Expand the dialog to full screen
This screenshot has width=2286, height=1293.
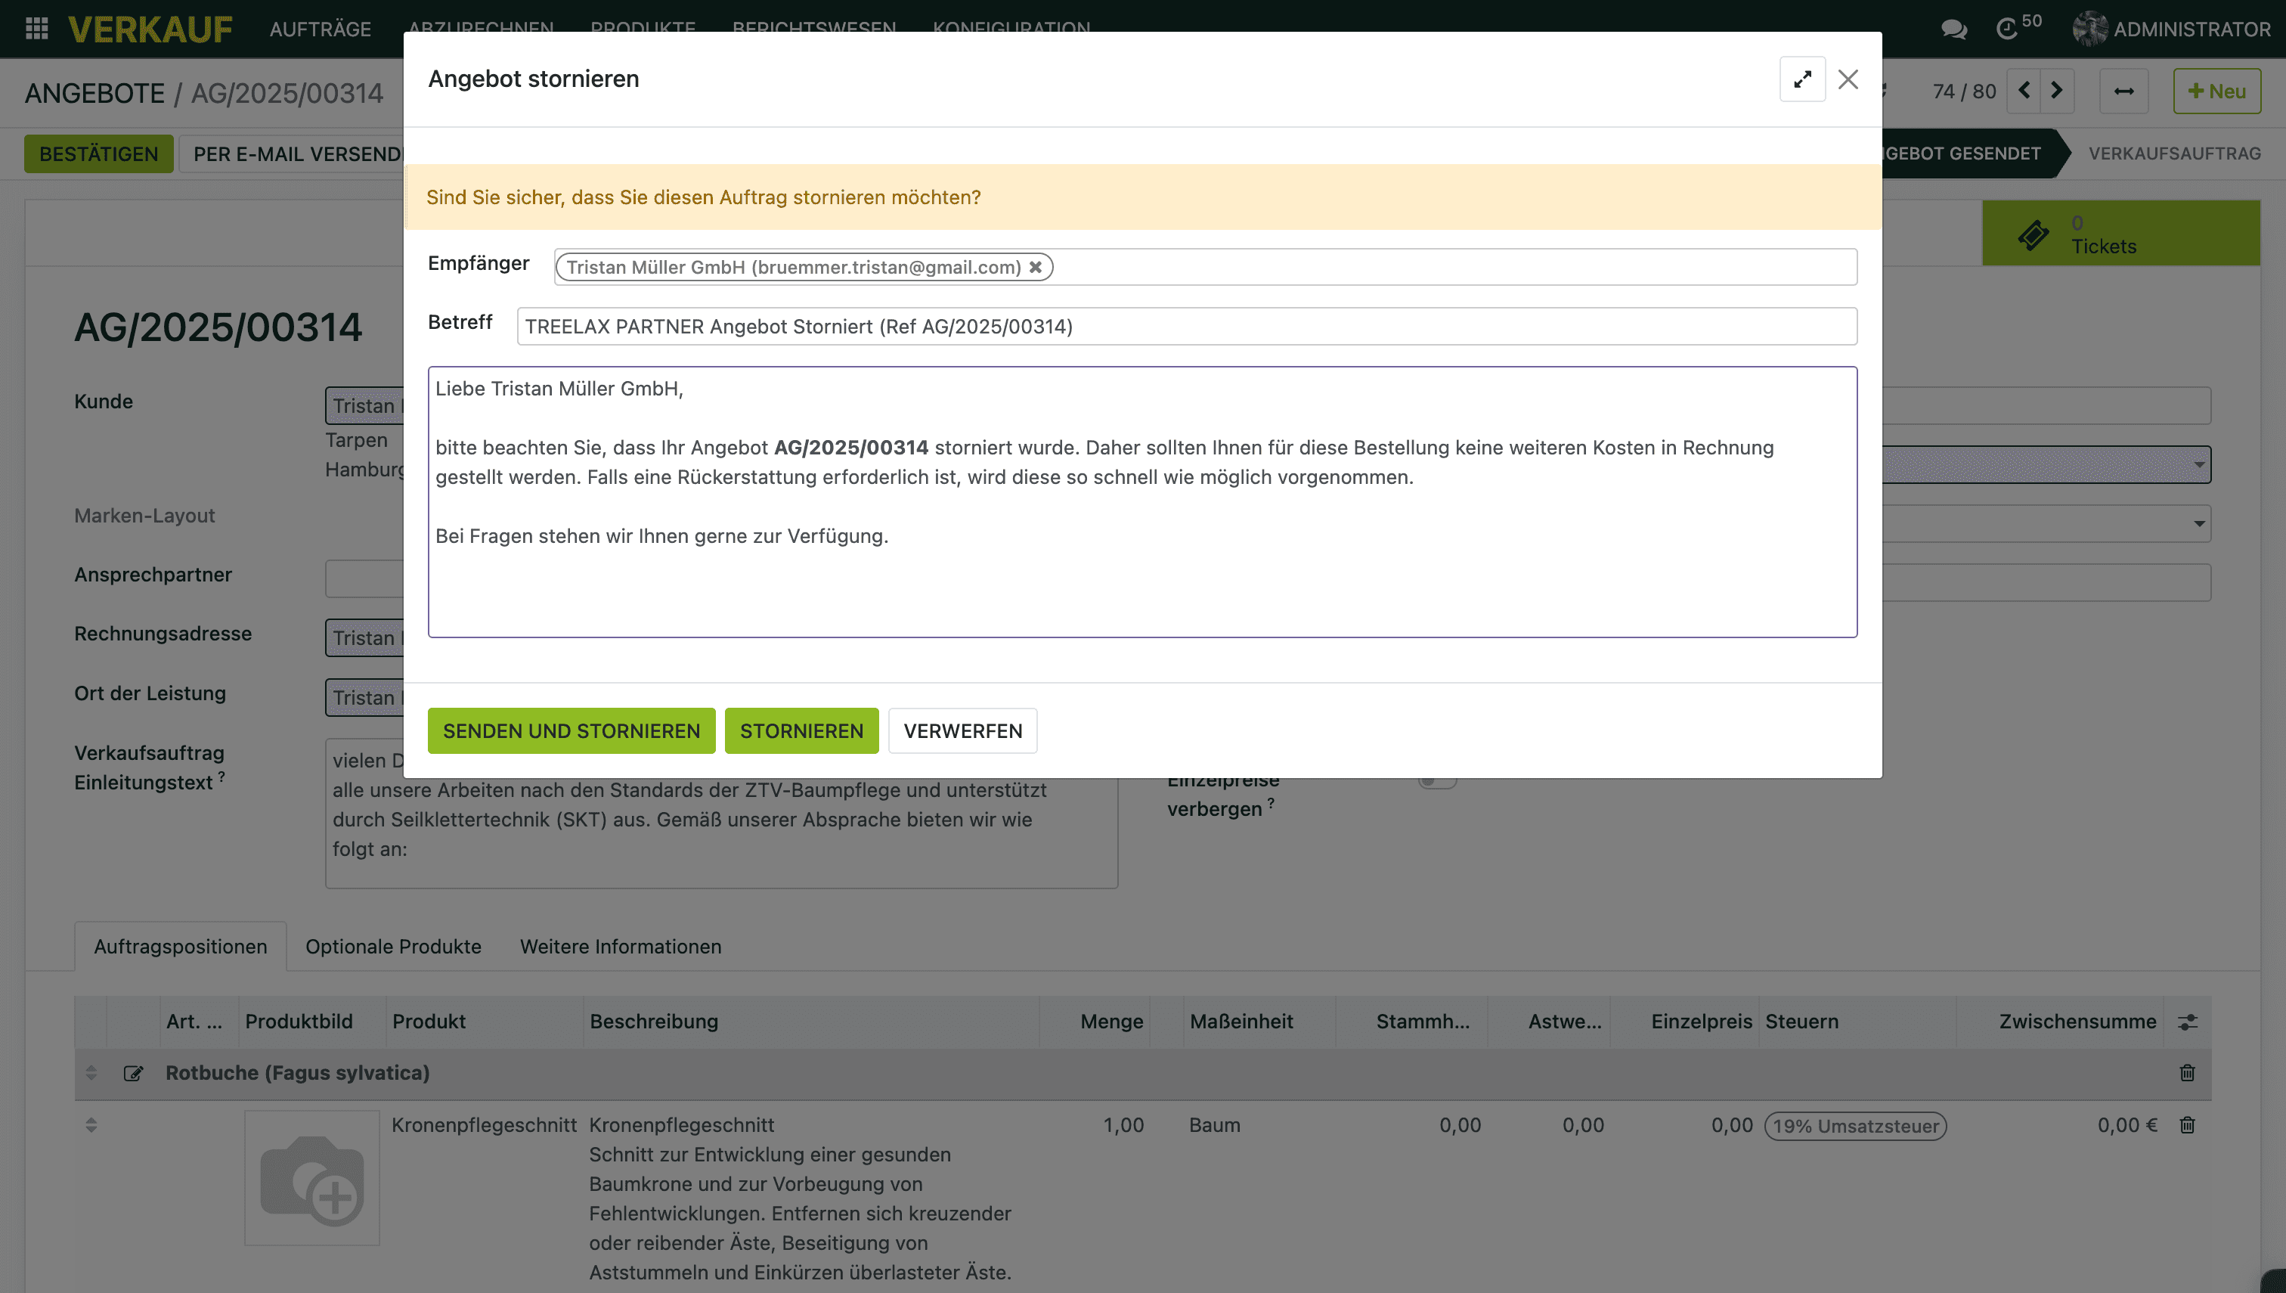1801,80
